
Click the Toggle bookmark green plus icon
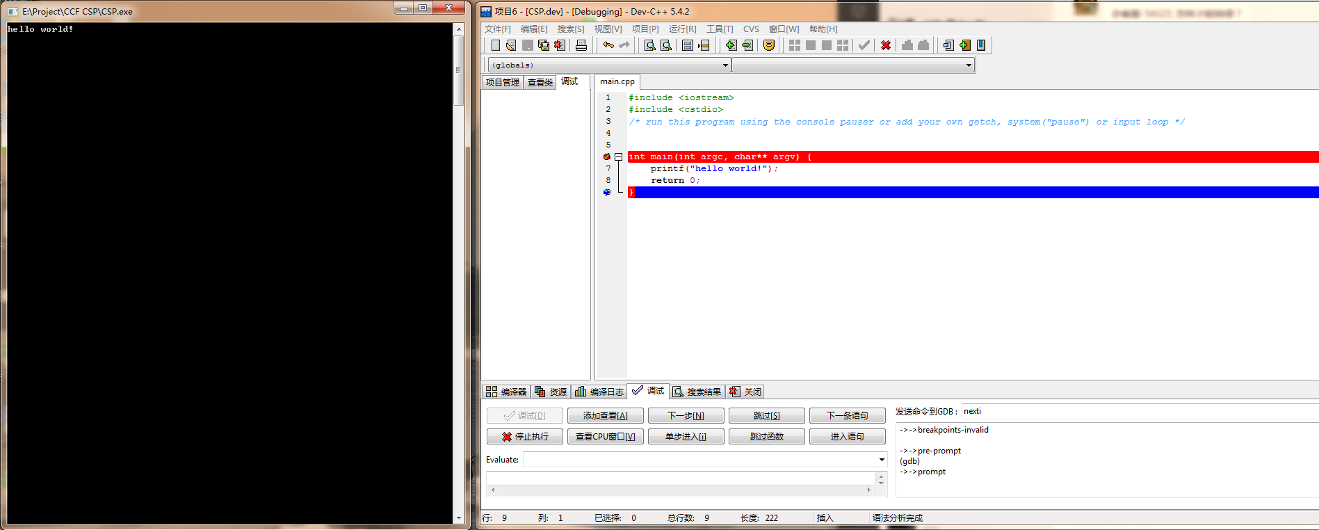pyautogui.click(x=965, y=45)
